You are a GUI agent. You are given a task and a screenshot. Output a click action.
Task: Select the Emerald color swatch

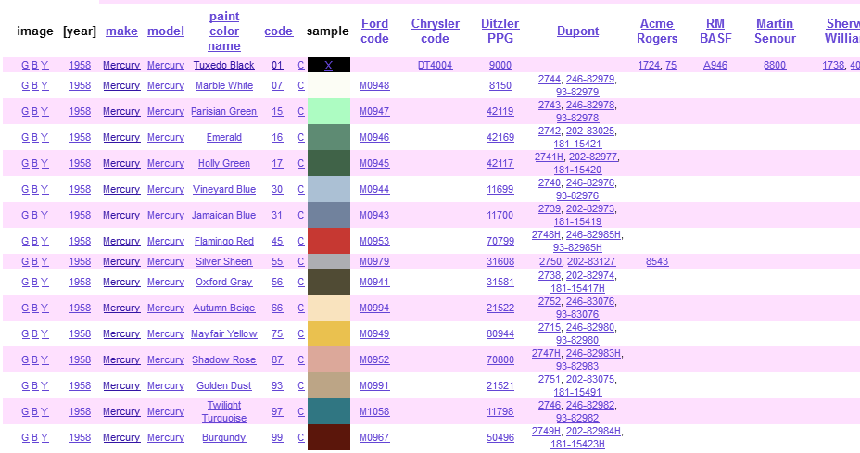329,137
